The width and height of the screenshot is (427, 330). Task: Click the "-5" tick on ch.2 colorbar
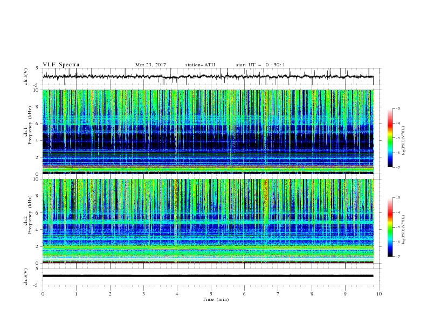398,227
